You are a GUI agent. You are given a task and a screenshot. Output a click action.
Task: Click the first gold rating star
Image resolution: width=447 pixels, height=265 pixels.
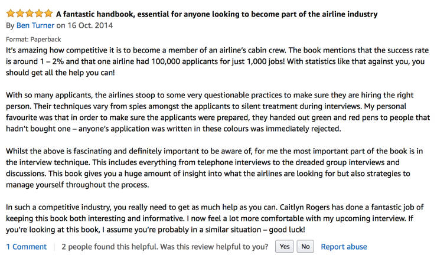11,14
